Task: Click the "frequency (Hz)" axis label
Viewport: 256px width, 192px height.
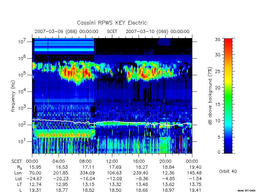Action: (x=13, y=96)
